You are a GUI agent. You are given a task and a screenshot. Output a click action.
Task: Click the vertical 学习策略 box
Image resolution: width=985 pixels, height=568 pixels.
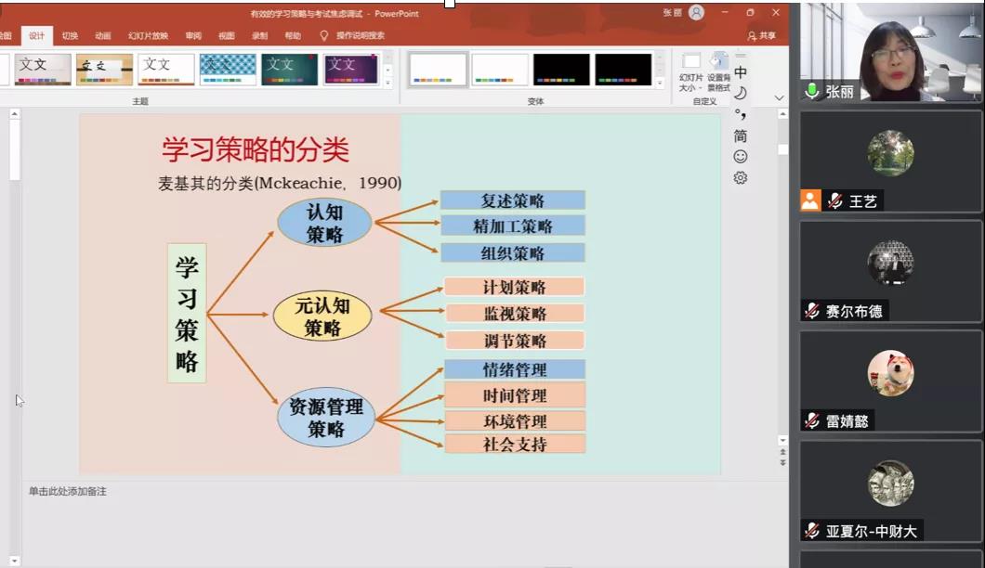point(187,313)
